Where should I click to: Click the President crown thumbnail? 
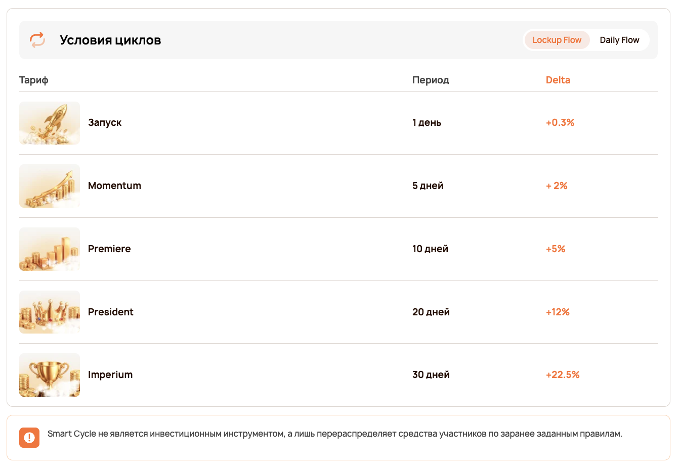pos(50,312)
